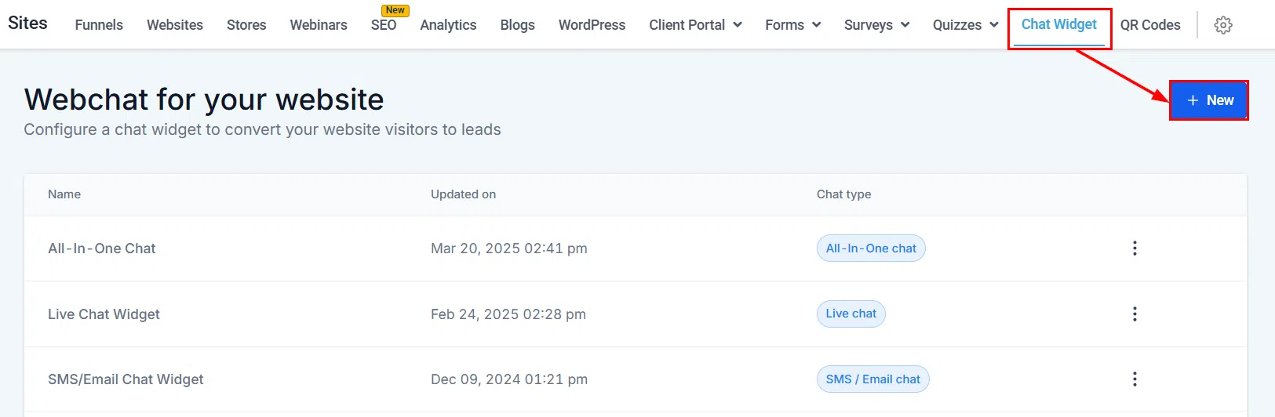Image resolution: width=1275 pixels, height=417 pixels.
Task: Open the Stores tab
Action: click(x=246, y=25)
